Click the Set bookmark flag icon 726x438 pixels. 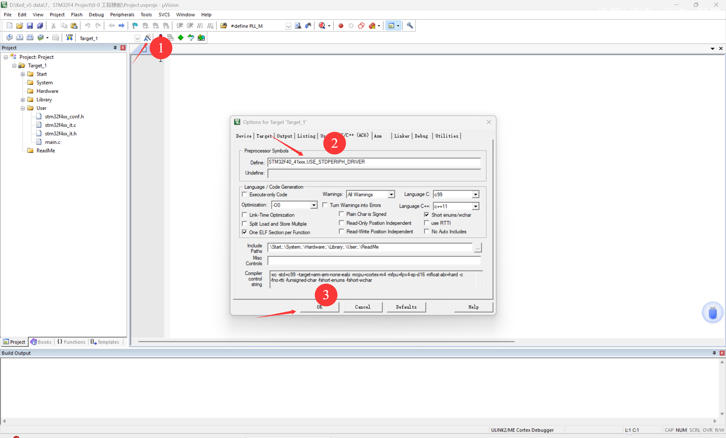(135, 26)
